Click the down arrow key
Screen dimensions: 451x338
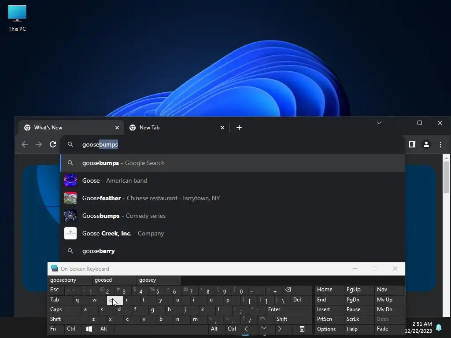264,328
